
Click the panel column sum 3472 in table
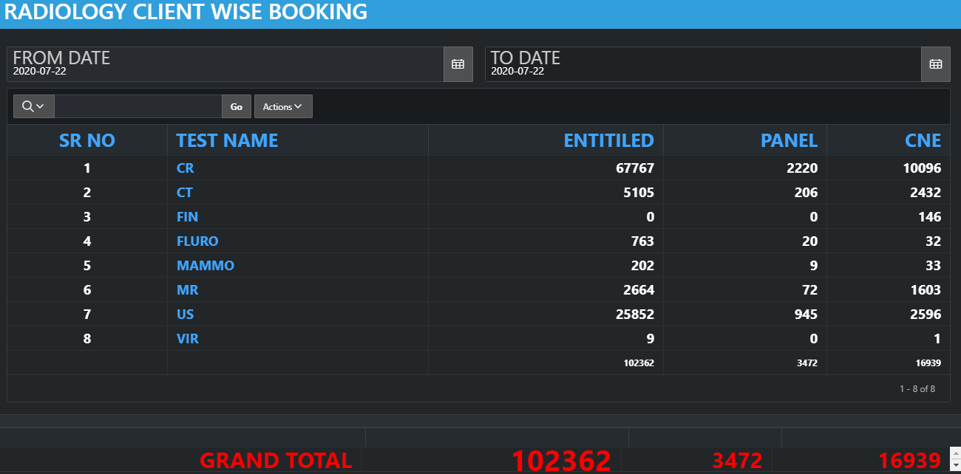click(x=807, y=363)
